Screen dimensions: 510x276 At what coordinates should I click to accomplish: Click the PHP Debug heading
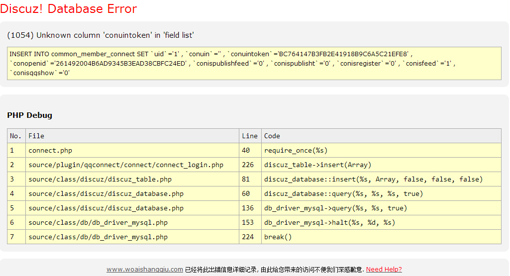(29, 115)
